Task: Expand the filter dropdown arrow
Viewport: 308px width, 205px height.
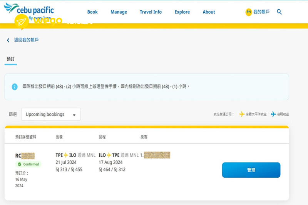Action: tap(74, 115)
